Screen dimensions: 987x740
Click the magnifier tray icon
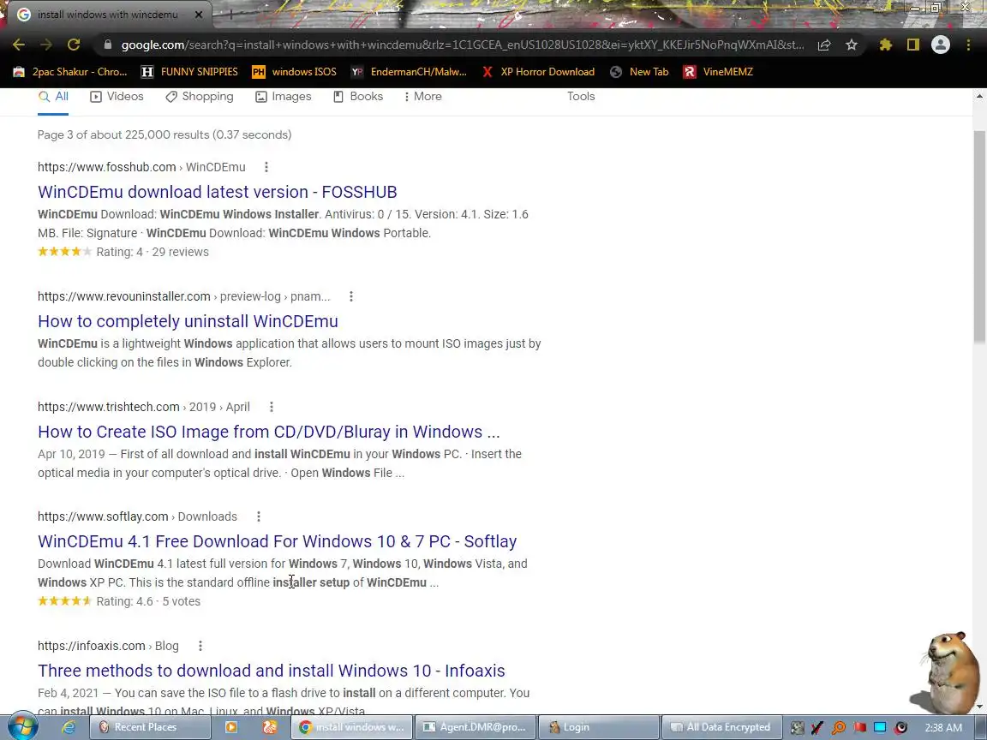click(x=839, y=727)
